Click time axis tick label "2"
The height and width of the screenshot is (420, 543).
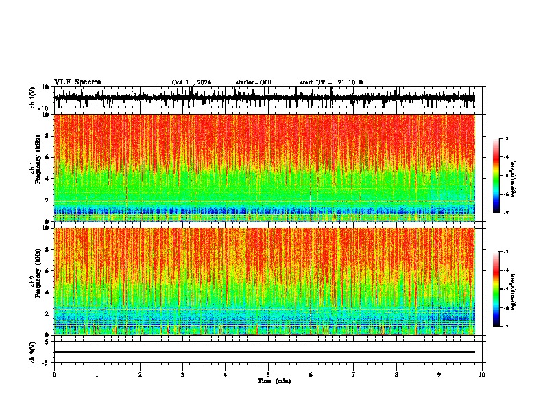140,375
